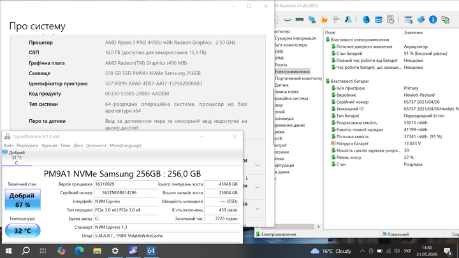Image resolution: width=459 pixels, height=258 pixels.
Task: Select Електроживлення in the AIDA64 tree
Action: pyautogui.click(x=292, y=71)
